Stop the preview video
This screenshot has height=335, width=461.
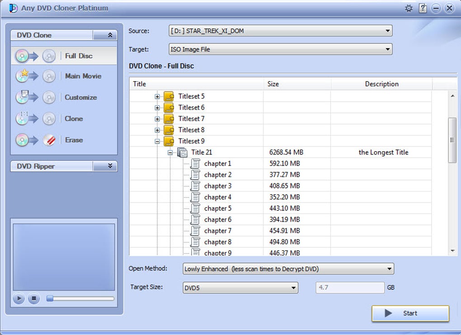point(34,298)
